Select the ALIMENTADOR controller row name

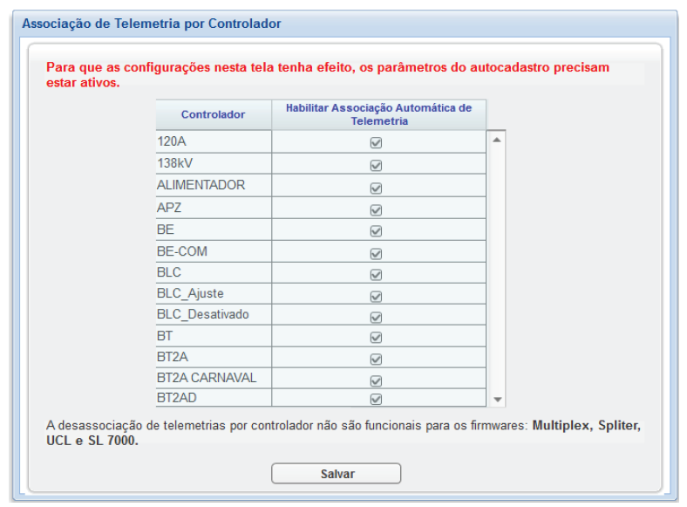[201, 185]
